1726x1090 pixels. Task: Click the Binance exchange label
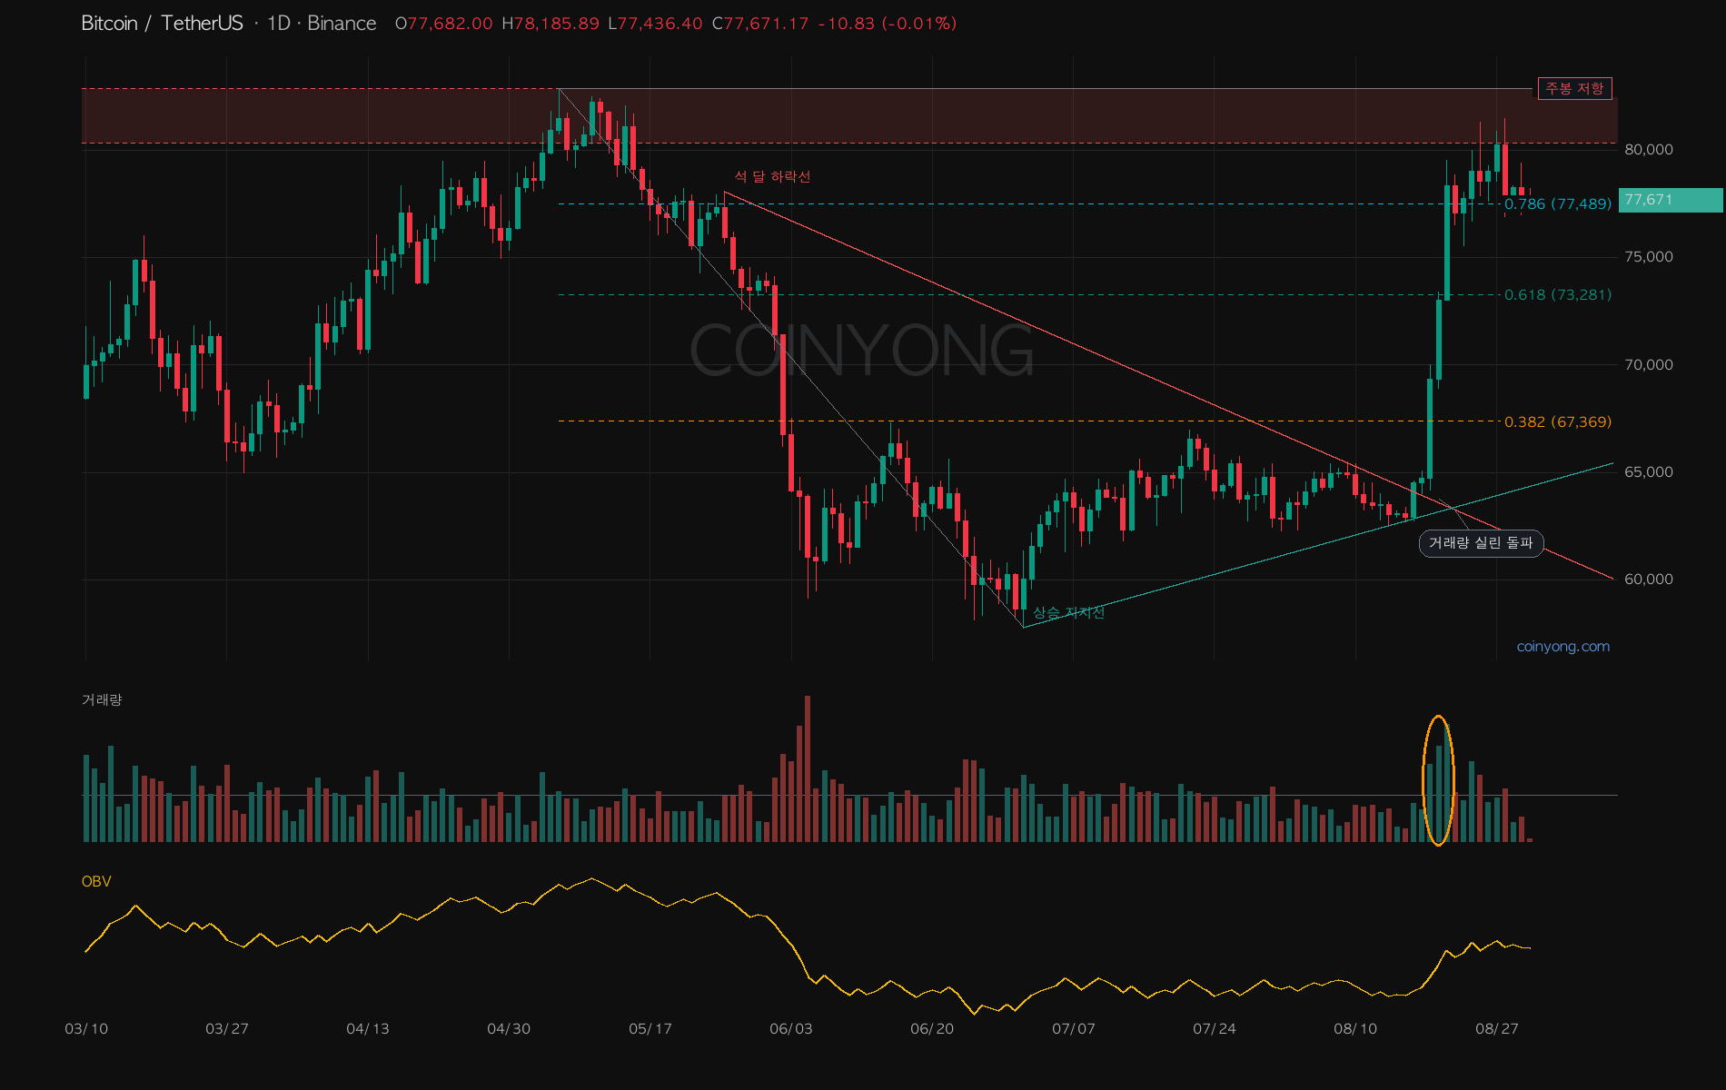tap(342, 24)
